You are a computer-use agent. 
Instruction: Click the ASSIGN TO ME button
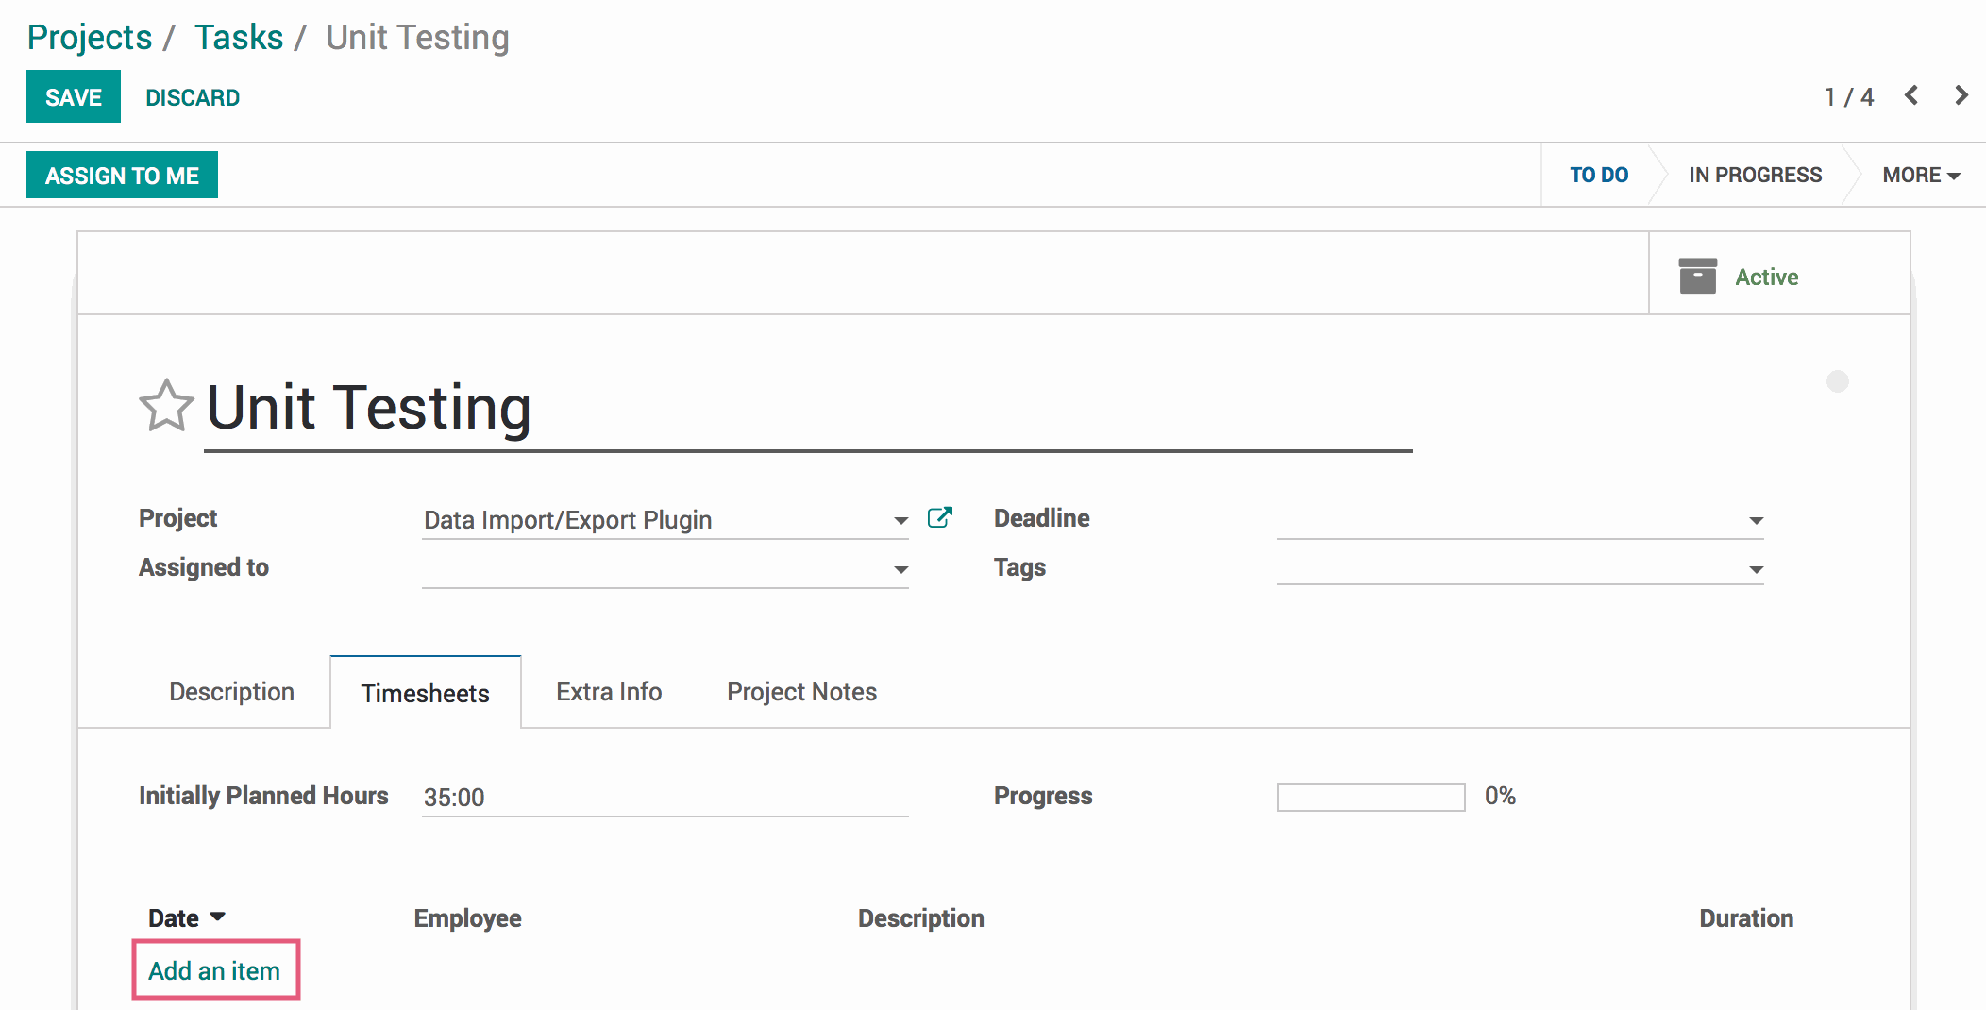(x=122, y=176)
